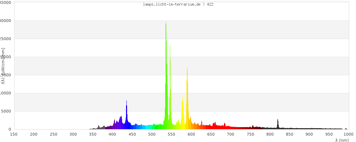Click the x-axis tick label 1000

coord(349,134)
